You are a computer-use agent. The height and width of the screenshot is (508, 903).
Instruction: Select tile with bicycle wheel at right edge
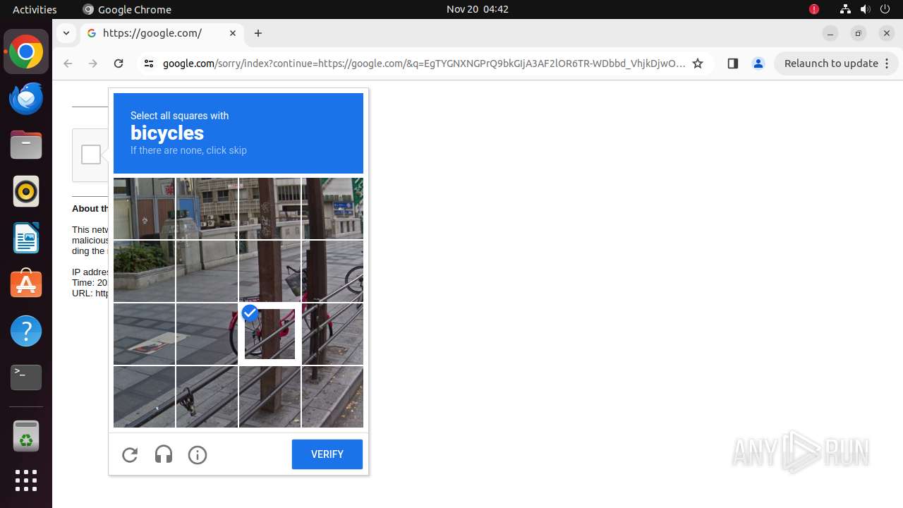(x=332, y=271)
